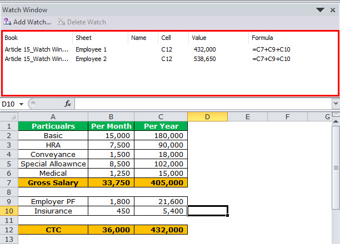Select column D header

[208, 117]
